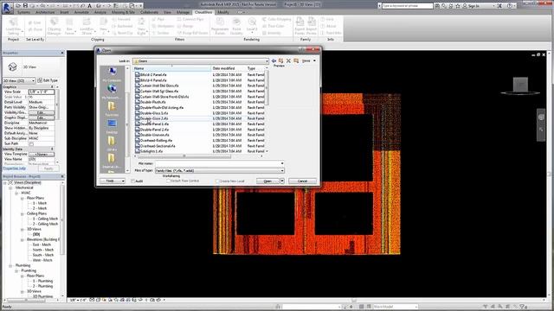Image resolution: width=554 pixels, height=311 pixels.
Task: Click dropdown arrow beside Open button
Action: tap(282, 181)
